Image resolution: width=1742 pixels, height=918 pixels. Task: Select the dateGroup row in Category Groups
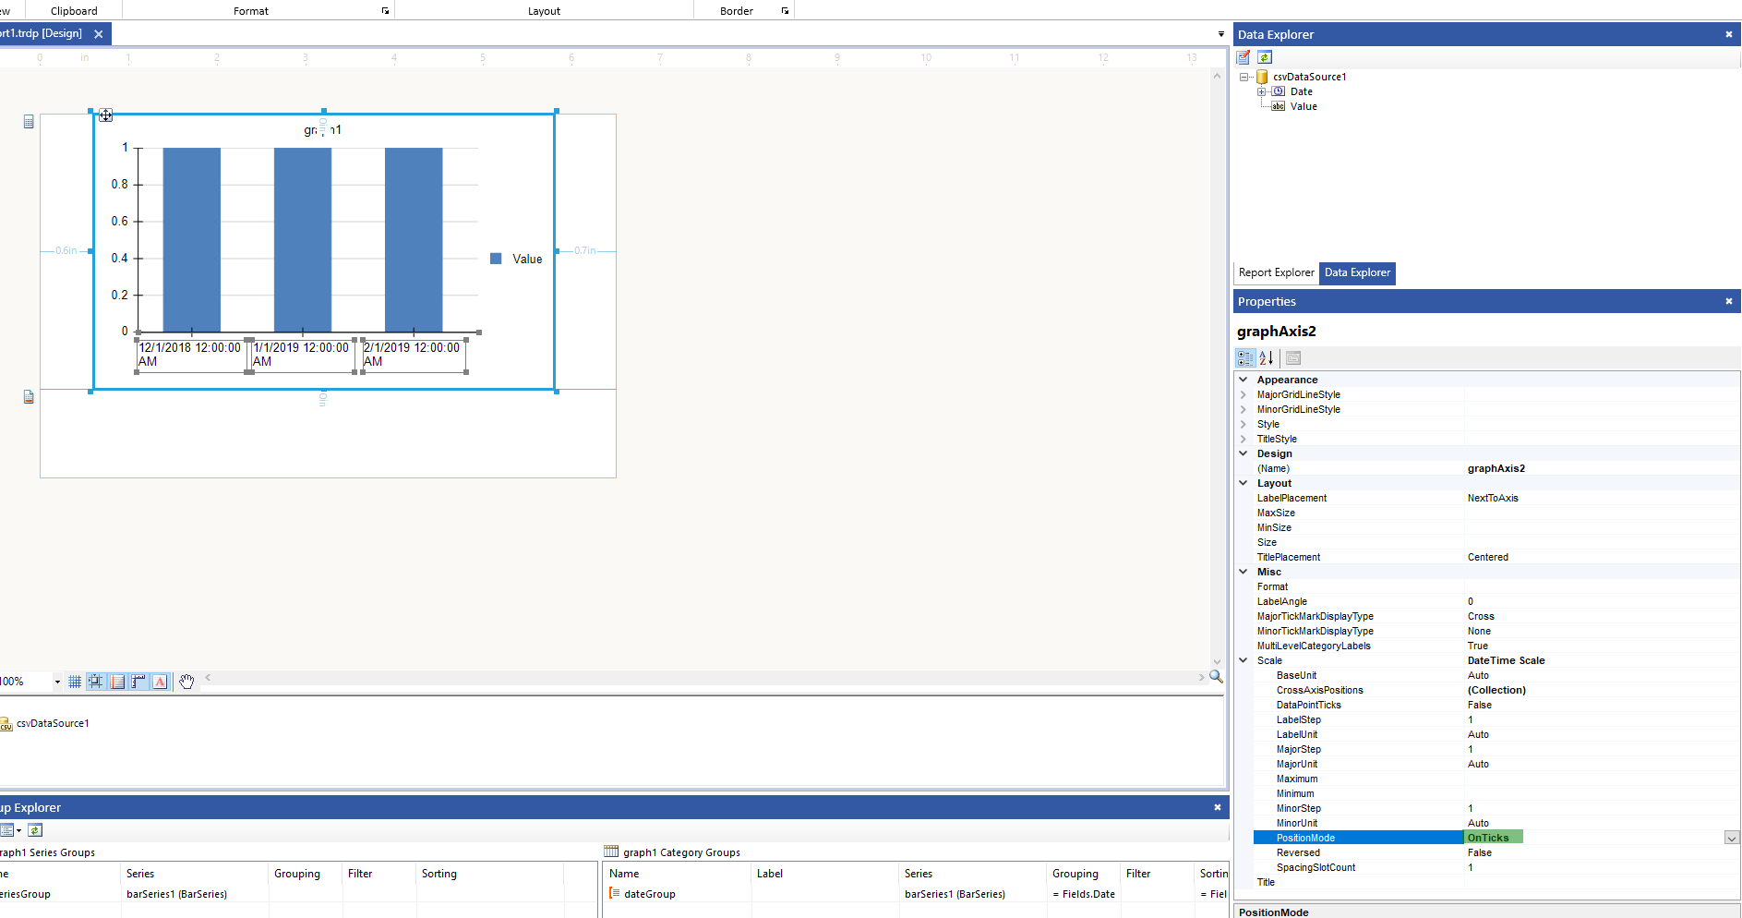click(916, 894)
